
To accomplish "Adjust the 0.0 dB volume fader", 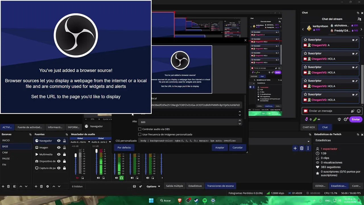I will 96,151.
